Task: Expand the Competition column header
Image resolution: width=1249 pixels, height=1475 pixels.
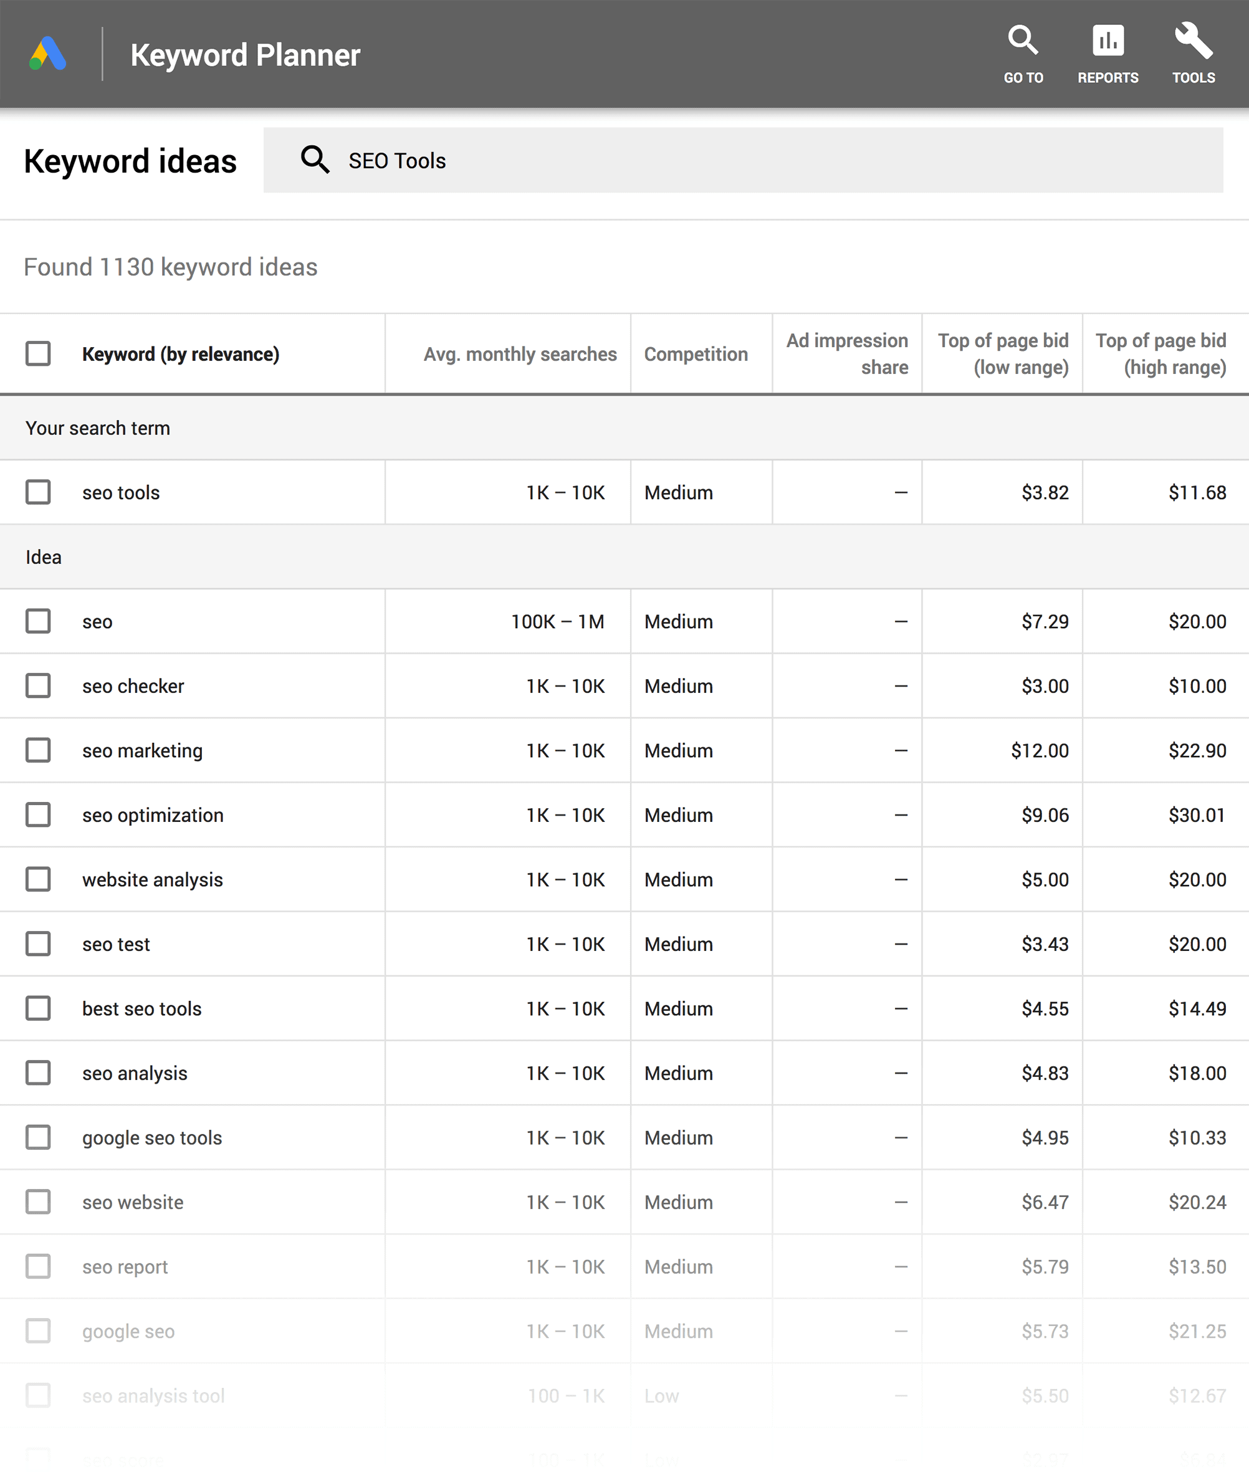Action: coord(695,354)
